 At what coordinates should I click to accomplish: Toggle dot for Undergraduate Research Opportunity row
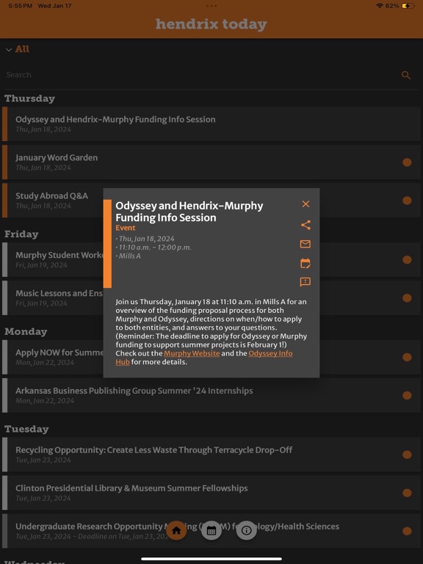click(x=407, y=531)
